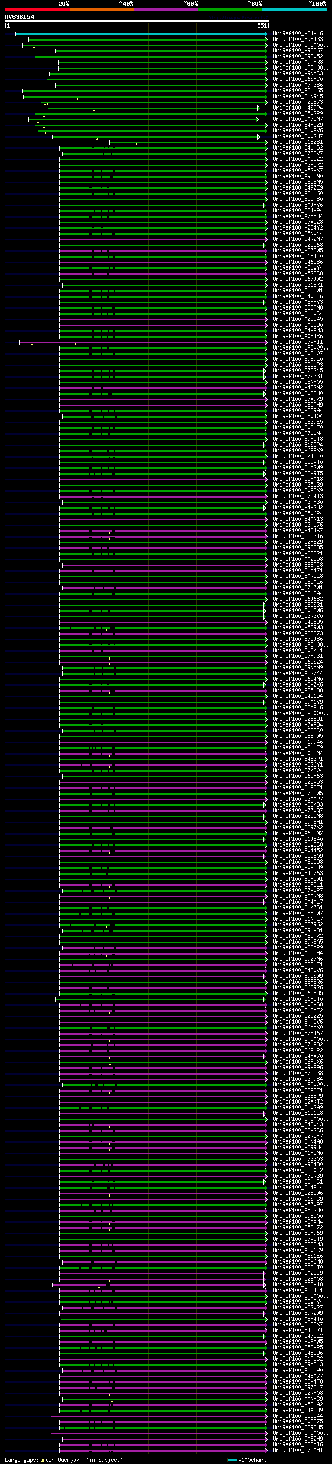Click hit label UniRef100_A7X5D4
Viewport: 332px width, 1464px height.
point(297,216)
